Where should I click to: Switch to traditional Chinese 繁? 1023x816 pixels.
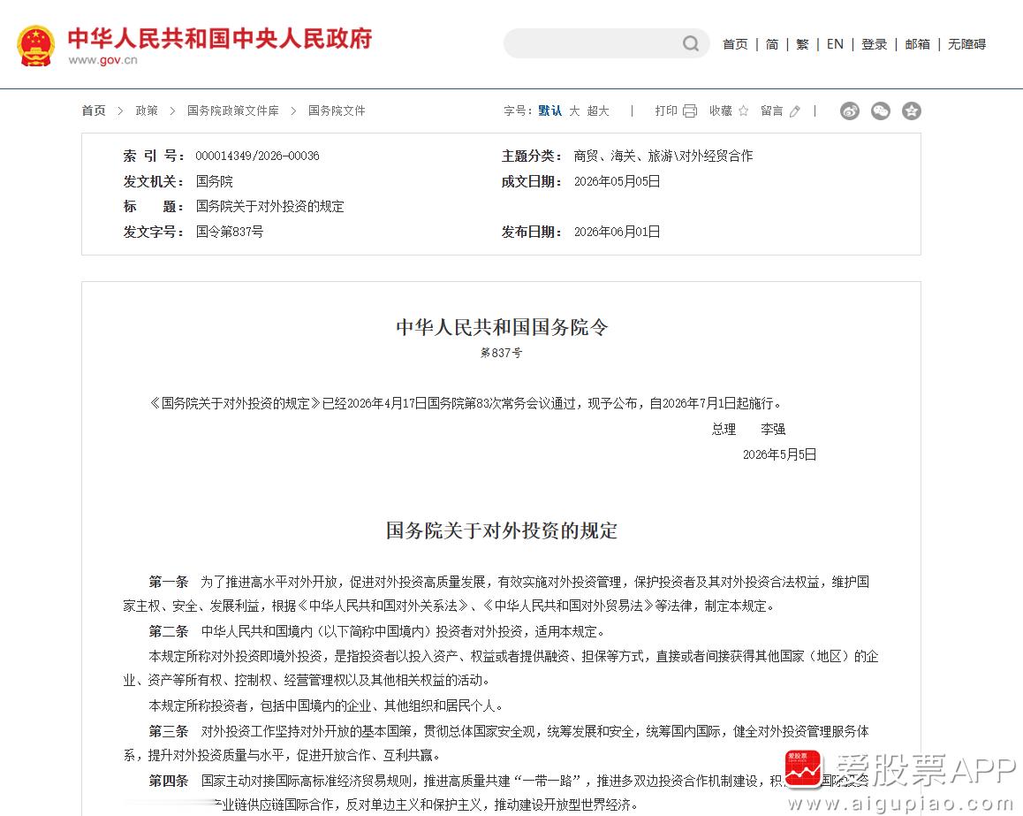pos(802,43)
